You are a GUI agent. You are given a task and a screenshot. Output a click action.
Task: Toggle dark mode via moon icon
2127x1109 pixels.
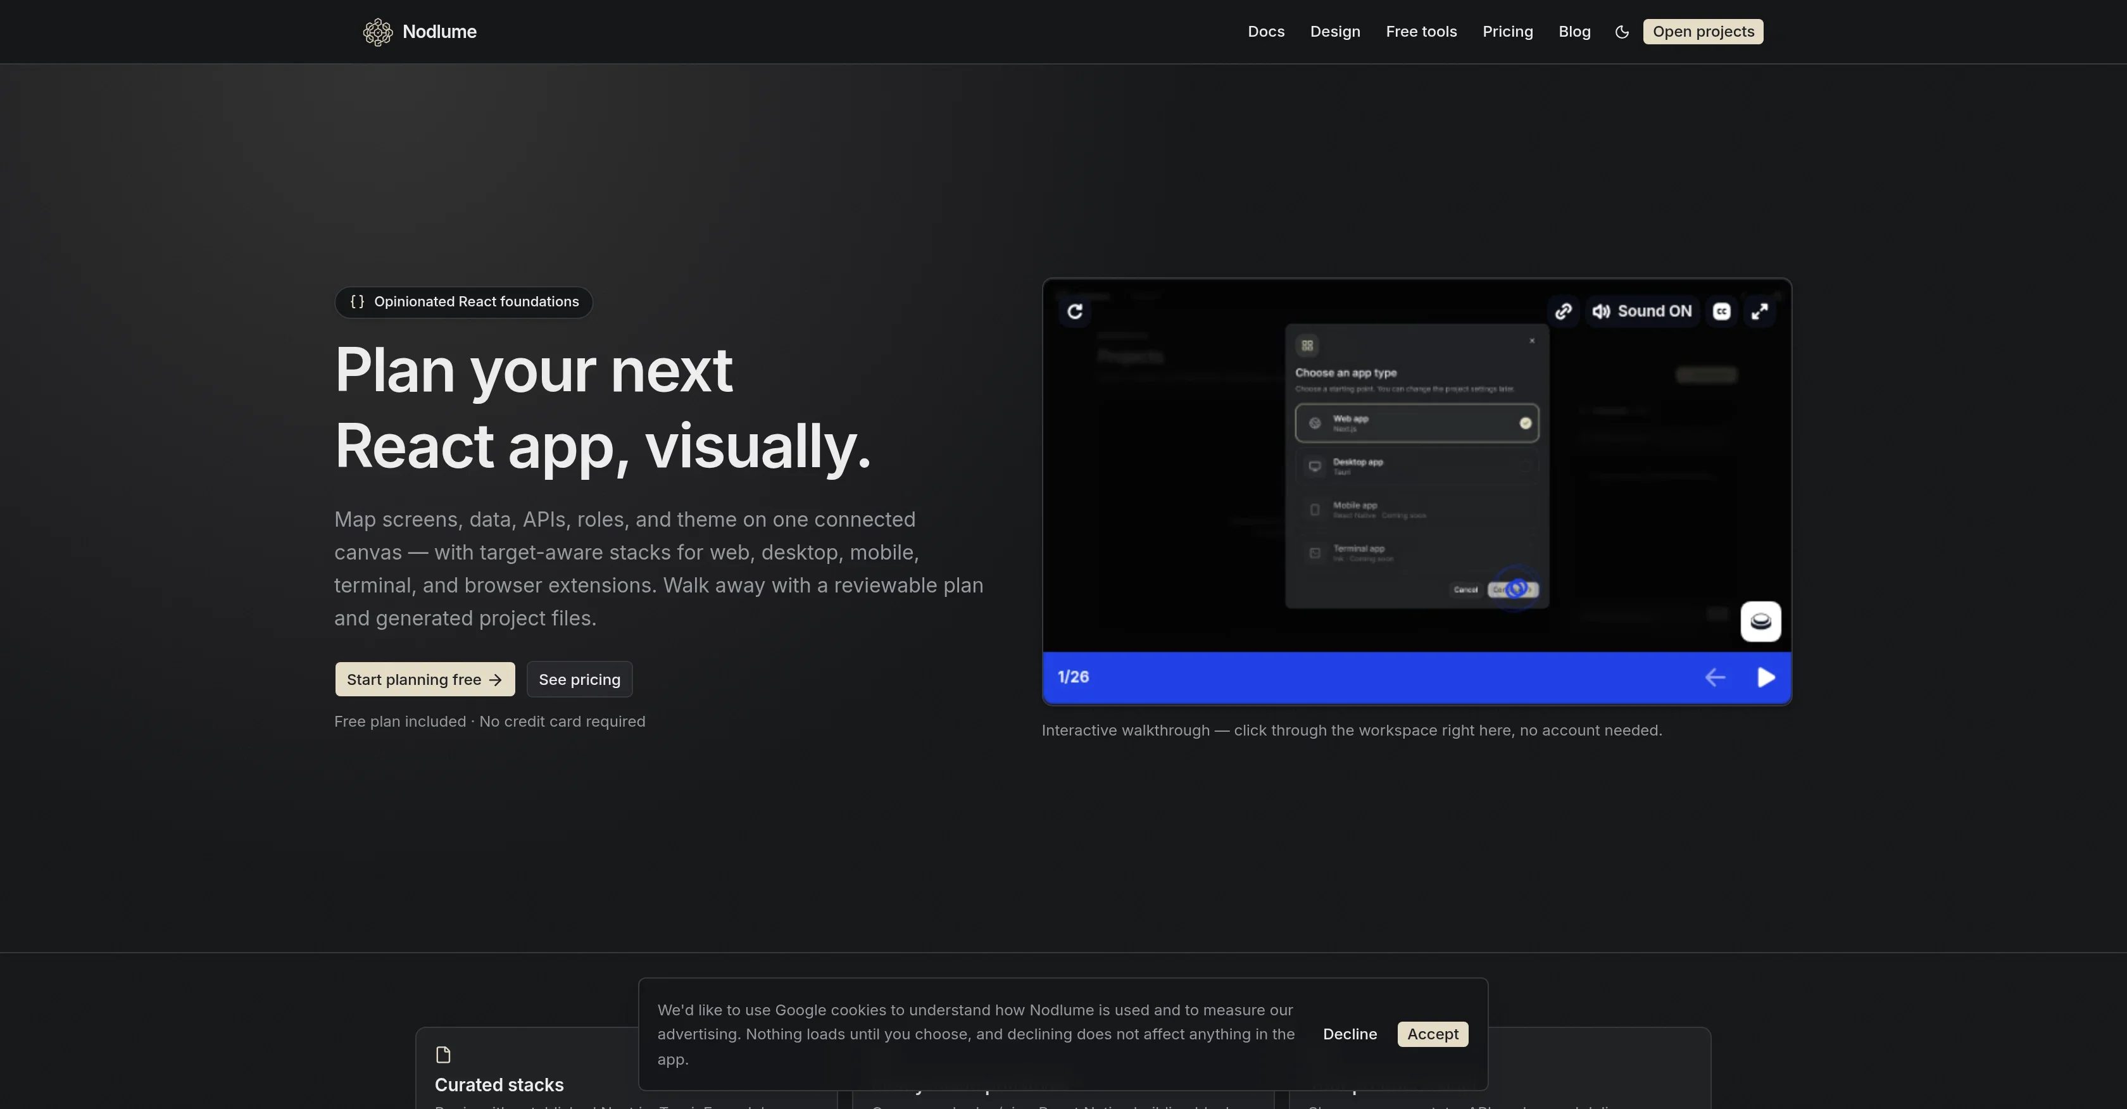[x=1622, y=32]
